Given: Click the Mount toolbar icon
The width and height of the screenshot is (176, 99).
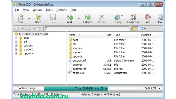Looking at the screenshot, I should 160,19.
